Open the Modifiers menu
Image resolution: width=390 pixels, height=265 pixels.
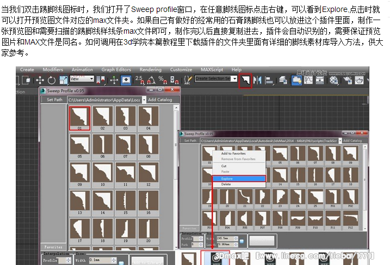53,70
